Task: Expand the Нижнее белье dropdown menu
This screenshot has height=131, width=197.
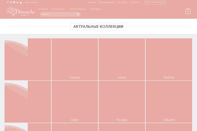Action: (x=78, y=9)
